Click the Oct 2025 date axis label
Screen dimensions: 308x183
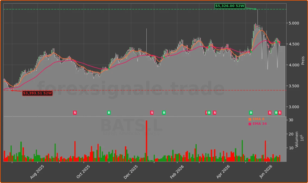click(83, 172)
